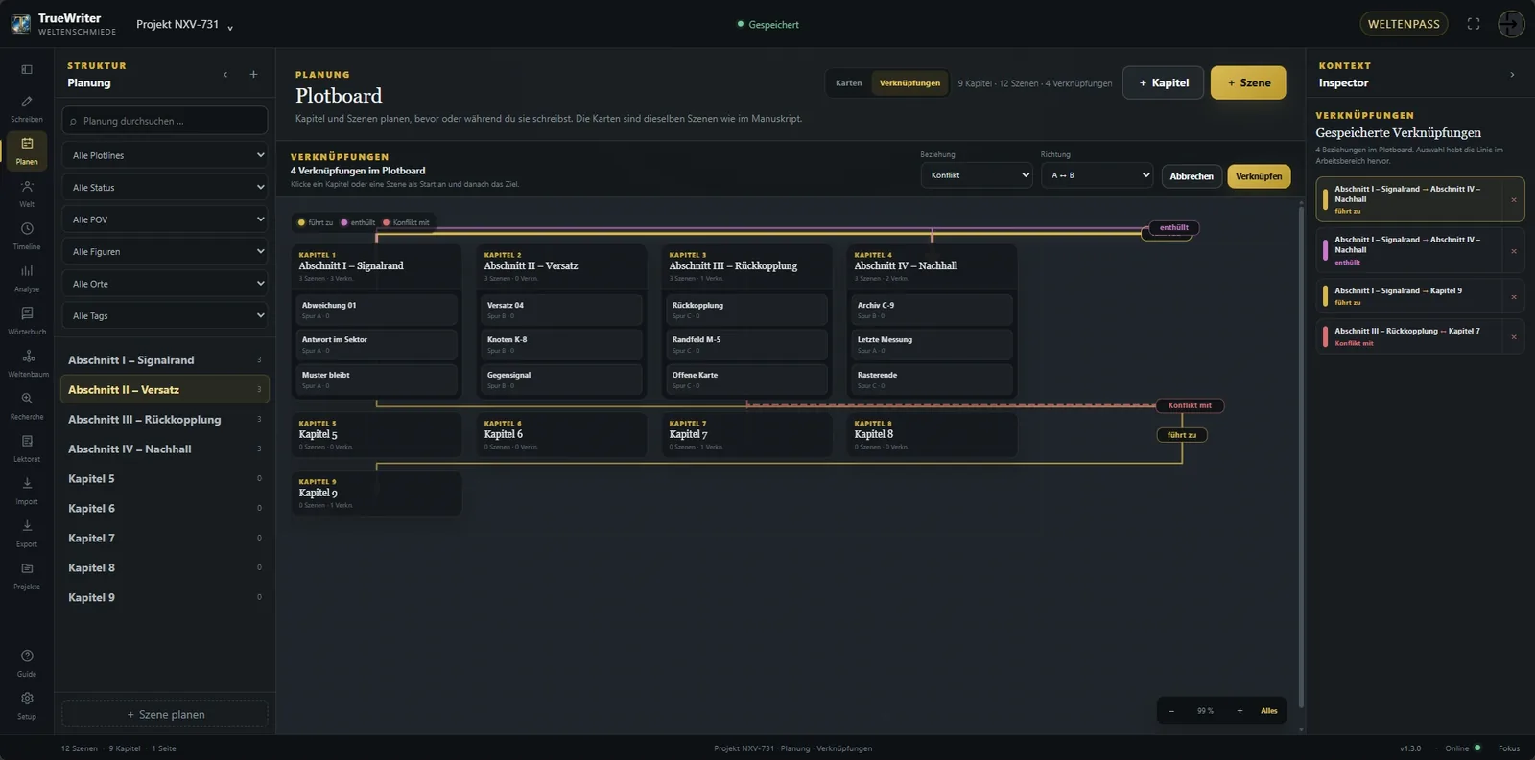This screenshot has height=760, width=1535.
Task: Toggle fullscreen mode icon in top bar
Action: pyautogui.click(x=1474, y=24)
